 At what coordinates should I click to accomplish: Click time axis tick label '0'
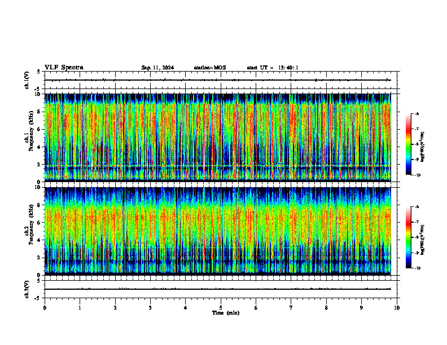45,308
